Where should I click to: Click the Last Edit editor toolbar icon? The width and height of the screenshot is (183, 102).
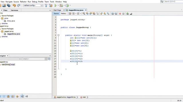pos(70,14)
